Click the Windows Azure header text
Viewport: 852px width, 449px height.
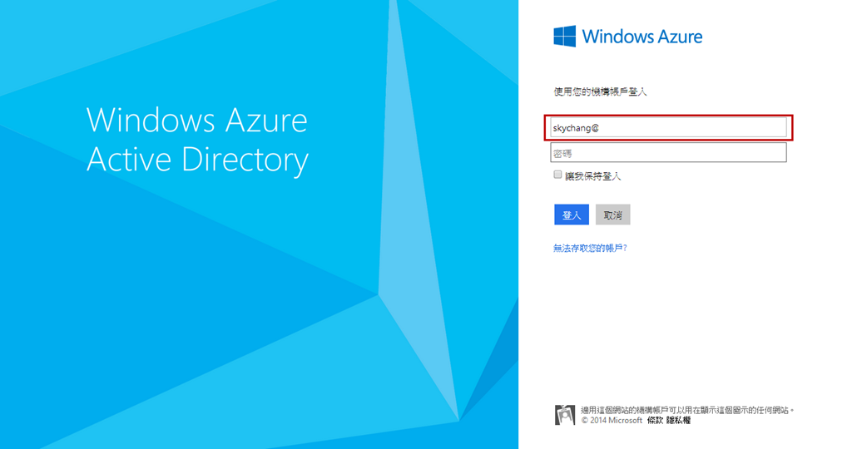pos(642,37)
